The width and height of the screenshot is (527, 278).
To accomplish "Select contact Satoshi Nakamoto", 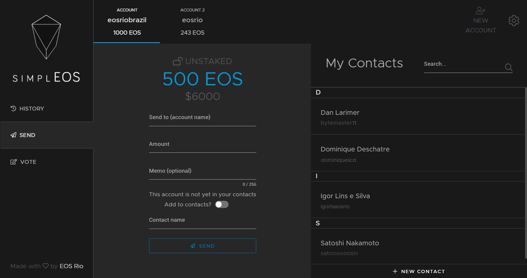I will pos(417,247).
